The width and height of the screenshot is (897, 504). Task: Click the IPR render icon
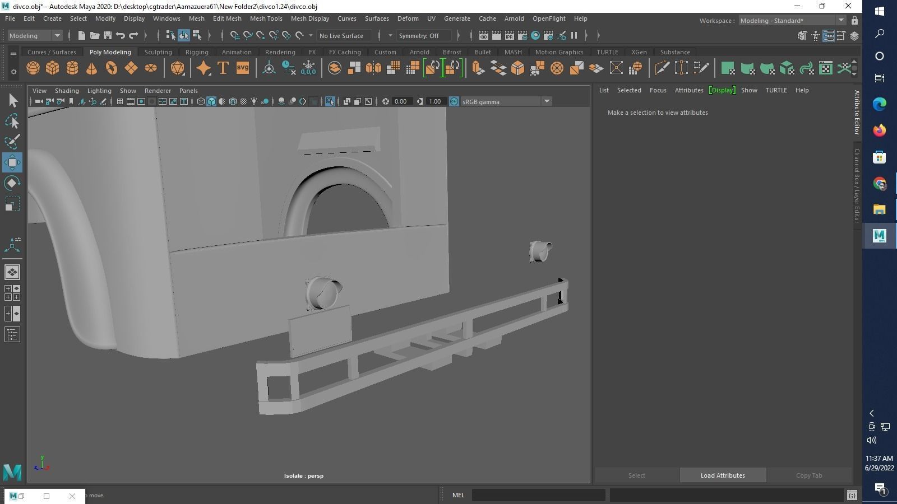tap(509, 36)
